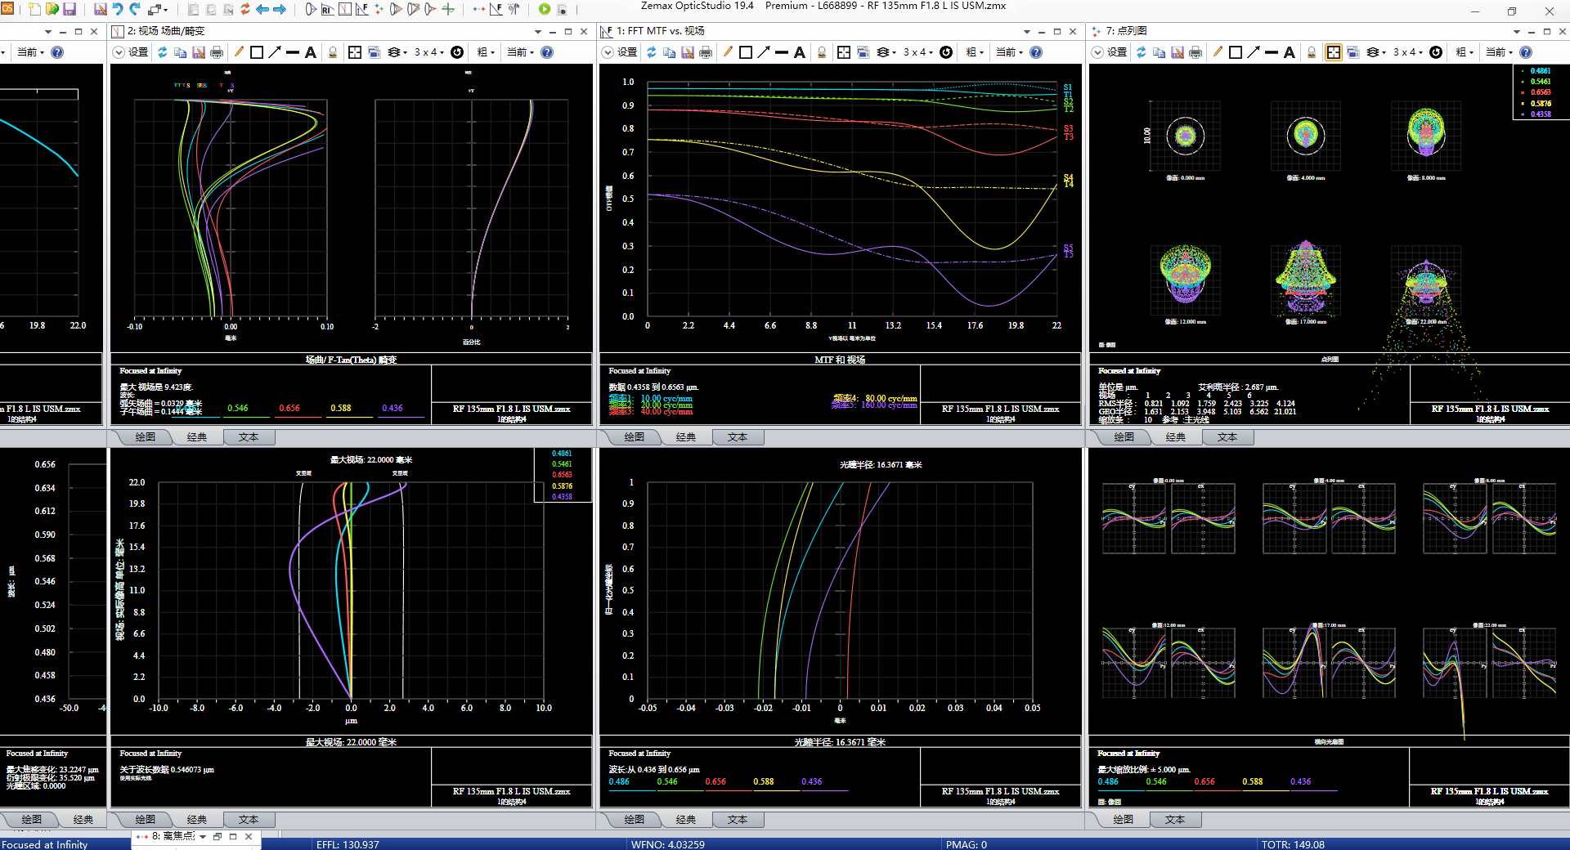Print the Spot Diagram plot
Viewport: 1570px width, 850px height.
tap(1195, 52)
